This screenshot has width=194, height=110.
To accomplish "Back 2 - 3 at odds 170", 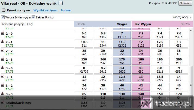I will click(122, 61).
